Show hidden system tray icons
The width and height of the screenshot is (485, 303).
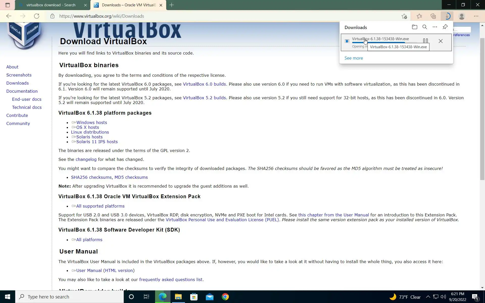(x=428, y=297)
